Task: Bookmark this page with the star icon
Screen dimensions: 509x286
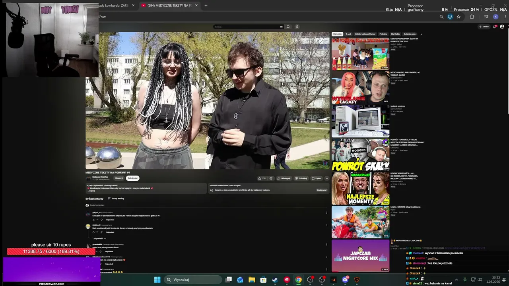Action: click(458, 17)
